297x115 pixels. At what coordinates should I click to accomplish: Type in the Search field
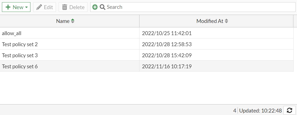(x=199, y=7)
